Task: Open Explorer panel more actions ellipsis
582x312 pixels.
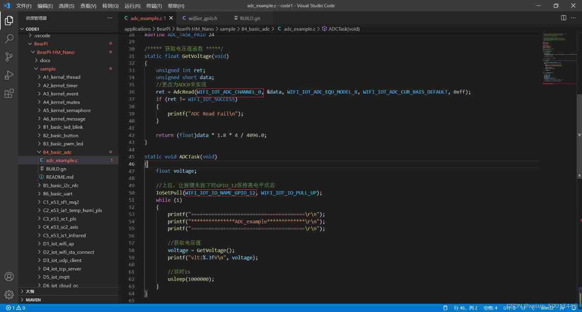Action: (x=110, y=18)
